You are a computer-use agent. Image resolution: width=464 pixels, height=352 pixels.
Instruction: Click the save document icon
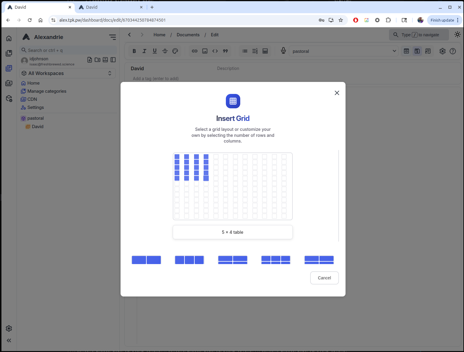(417, 51)
